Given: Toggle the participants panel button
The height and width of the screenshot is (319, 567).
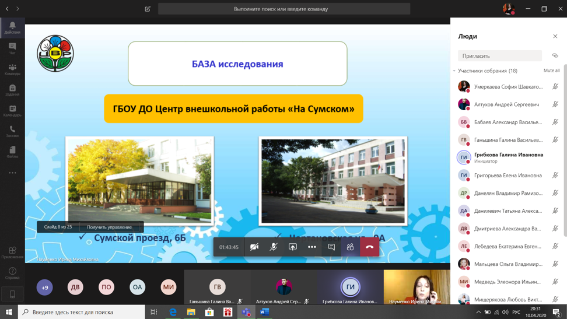Looking at the screenshot, I should [350, 247].
